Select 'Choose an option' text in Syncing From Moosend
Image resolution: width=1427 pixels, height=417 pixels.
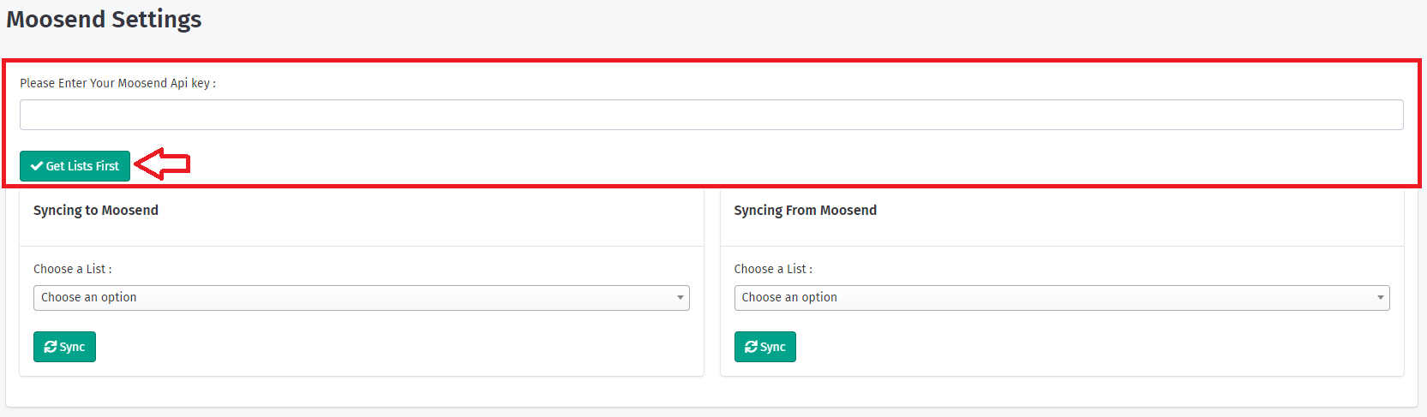coord(789,297)
